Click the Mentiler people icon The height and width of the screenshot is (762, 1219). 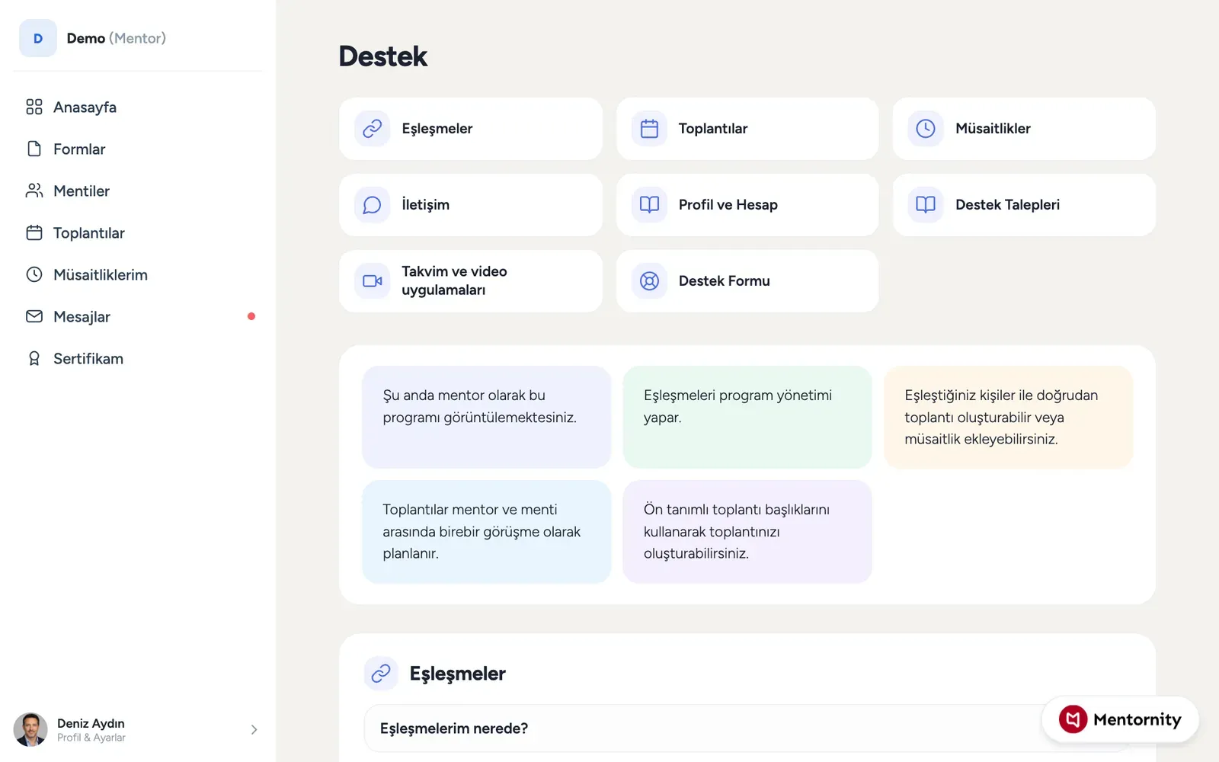point(34,190)
